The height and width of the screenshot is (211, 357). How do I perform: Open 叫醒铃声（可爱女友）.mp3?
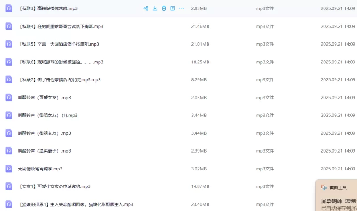tap(44, 98)
